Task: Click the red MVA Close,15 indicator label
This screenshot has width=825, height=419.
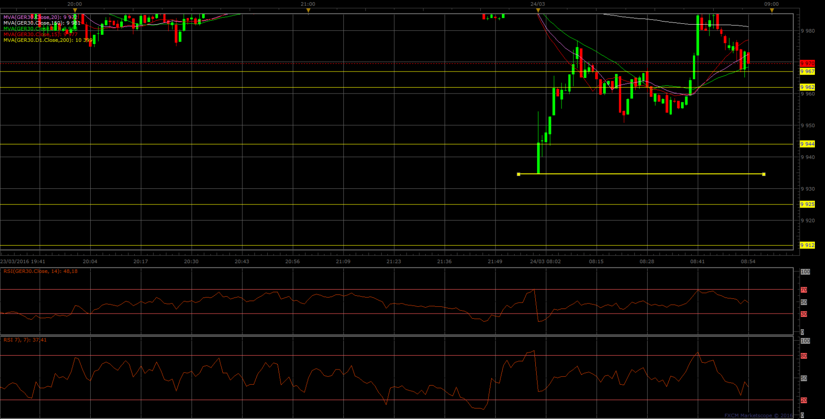Action: tap(40, 34)
